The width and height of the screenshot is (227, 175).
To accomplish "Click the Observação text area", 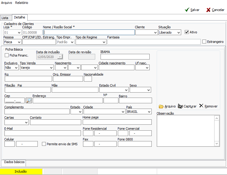I will [186, 131].
